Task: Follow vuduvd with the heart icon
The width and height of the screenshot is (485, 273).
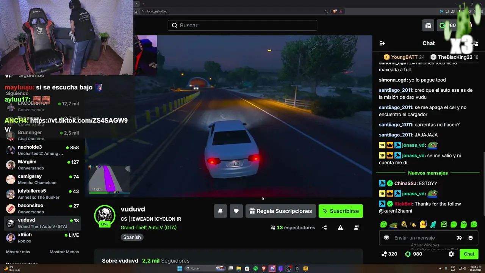Action: 236,211
